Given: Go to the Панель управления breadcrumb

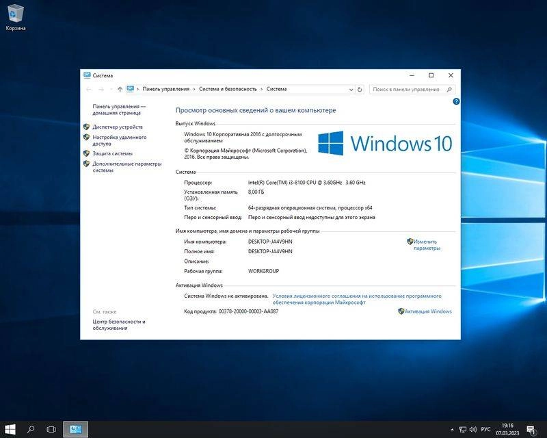Looking at the screenshot, I should tap(165, 89).
